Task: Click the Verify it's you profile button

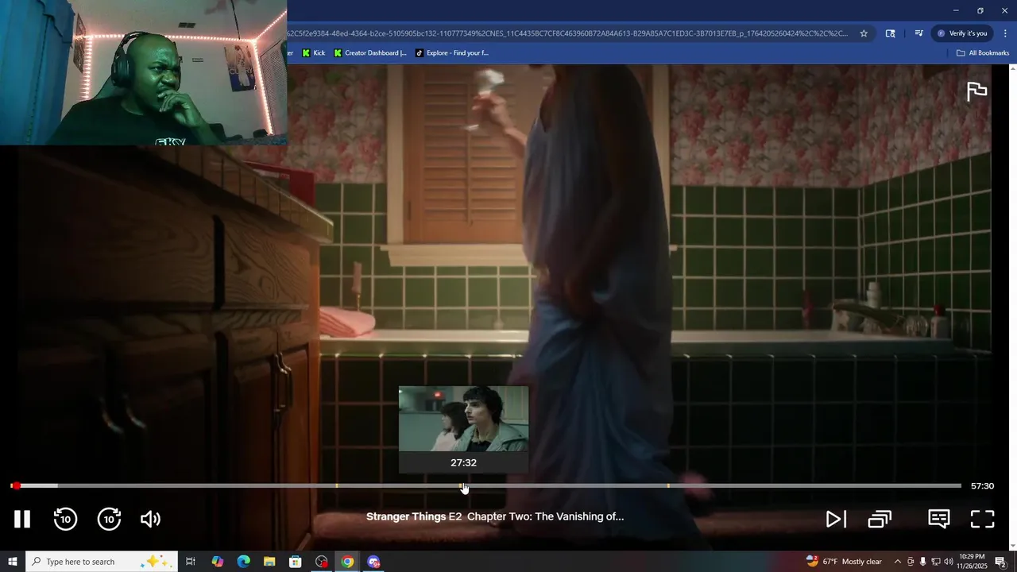Action: pyautogui.click(x=961, y=33)
